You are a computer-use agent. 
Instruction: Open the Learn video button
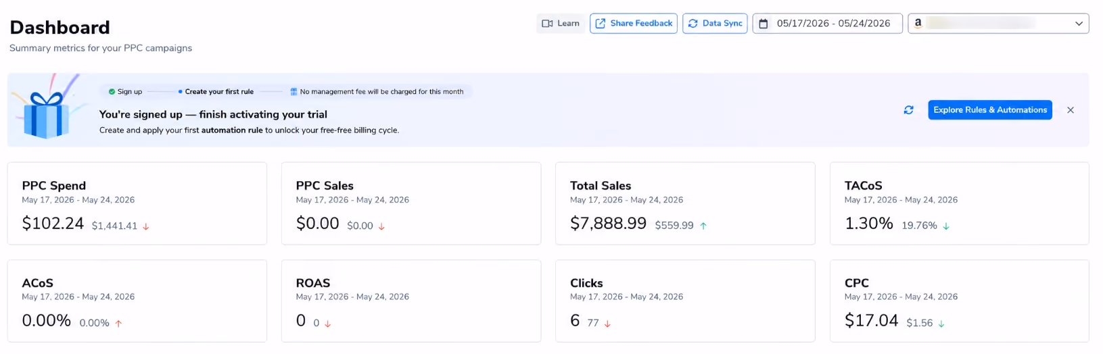click(x=561, y=24)
